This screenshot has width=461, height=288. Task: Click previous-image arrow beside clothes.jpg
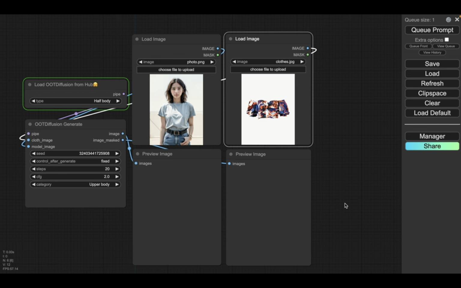pos(234,62)
